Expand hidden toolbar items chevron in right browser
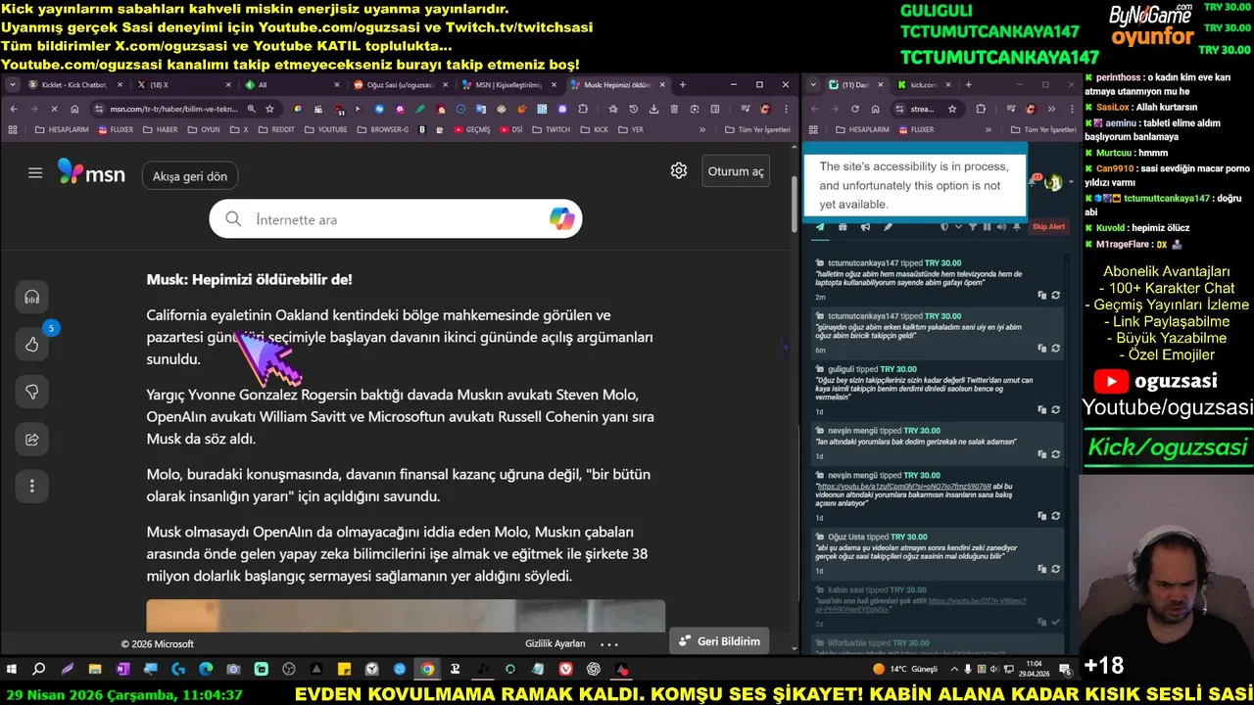 [1049, 109]
